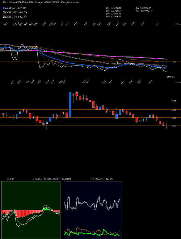Click the 'Pre H: 529.45' value

114,11
